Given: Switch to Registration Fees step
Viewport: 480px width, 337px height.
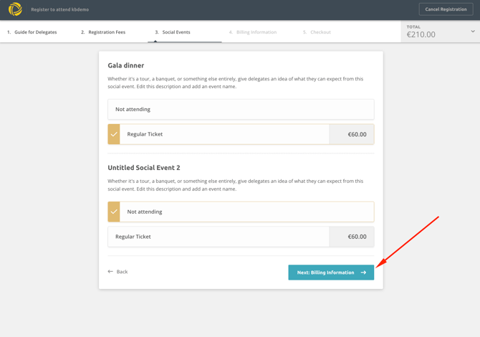Looking at the screenshot, I should point(103,32).
